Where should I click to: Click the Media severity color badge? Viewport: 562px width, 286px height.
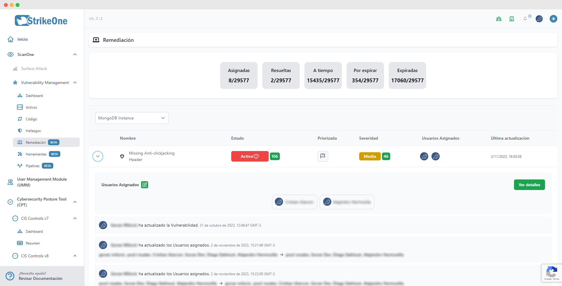point(370,156)
